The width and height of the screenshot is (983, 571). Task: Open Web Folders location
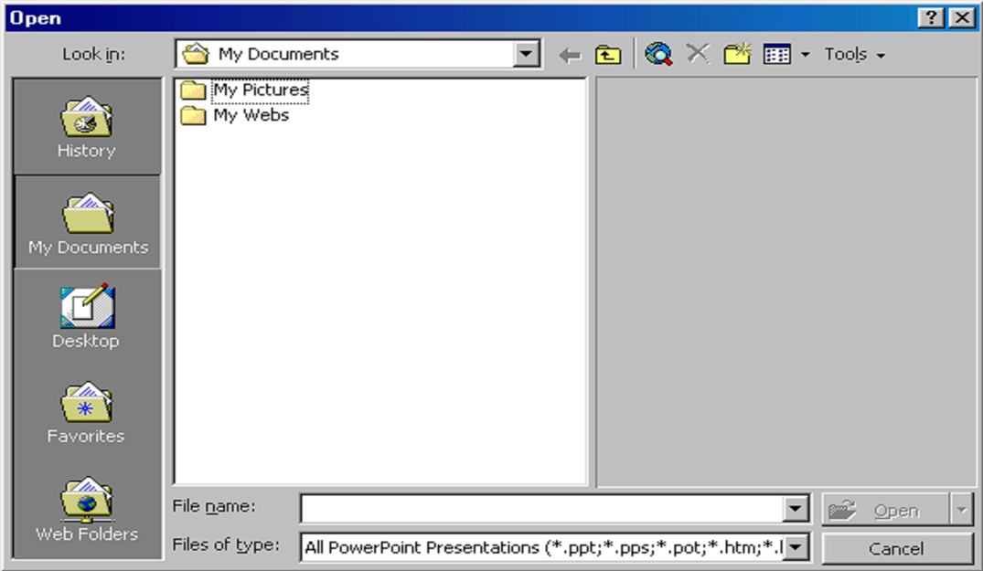[87, 509]
